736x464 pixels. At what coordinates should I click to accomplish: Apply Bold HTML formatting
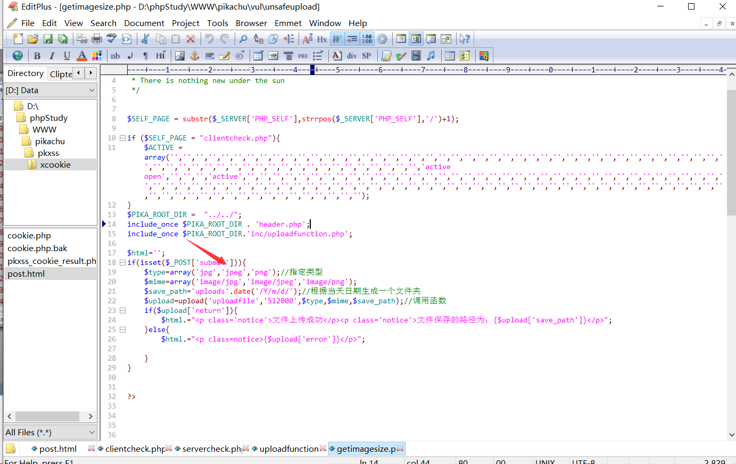pyautogui.click(x=37, y=55)
